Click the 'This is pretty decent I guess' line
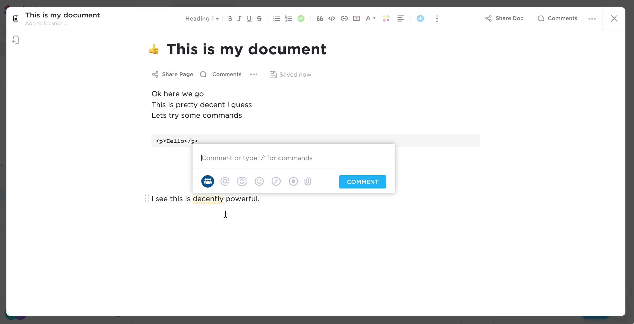This screenshot has height=324, width=634. click(x=201, y=105)
